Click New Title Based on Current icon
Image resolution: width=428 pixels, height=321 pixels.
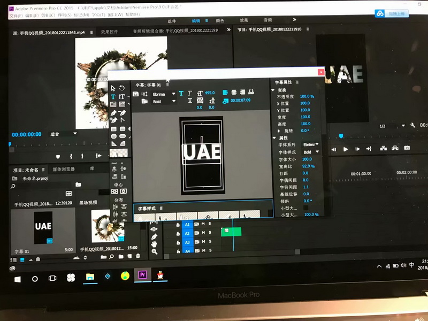point(135,94)
